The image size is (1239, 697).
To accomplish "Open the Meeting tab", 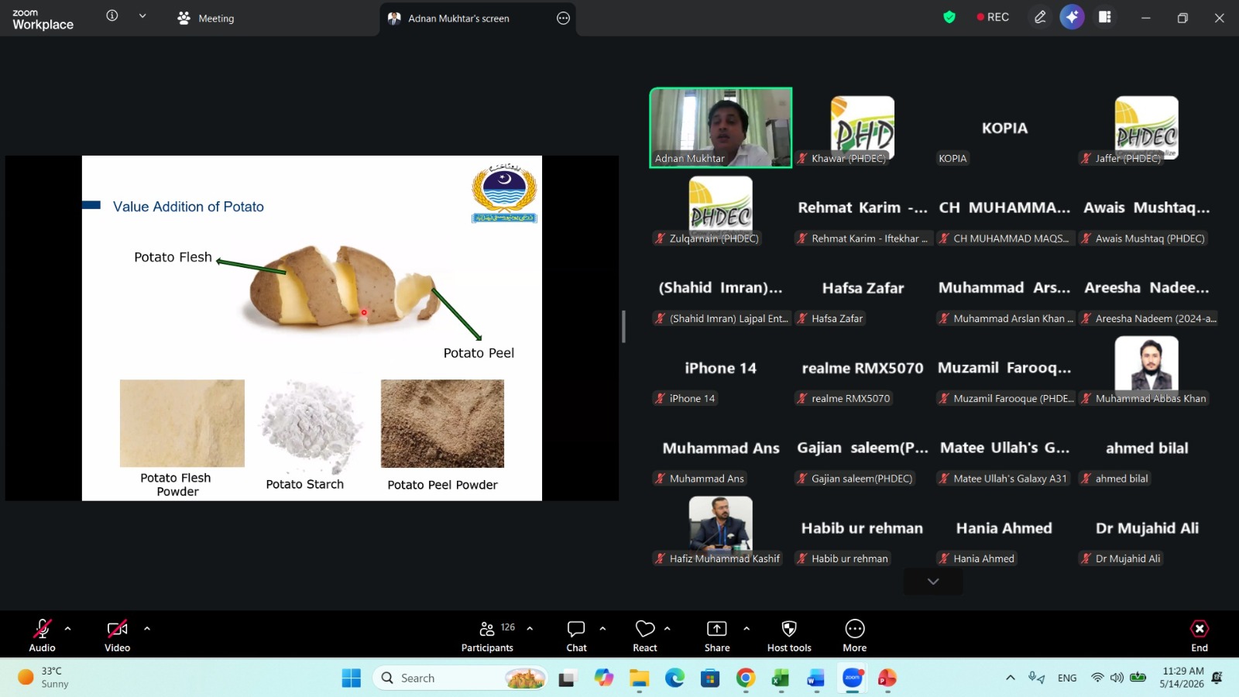I will 205,18.
